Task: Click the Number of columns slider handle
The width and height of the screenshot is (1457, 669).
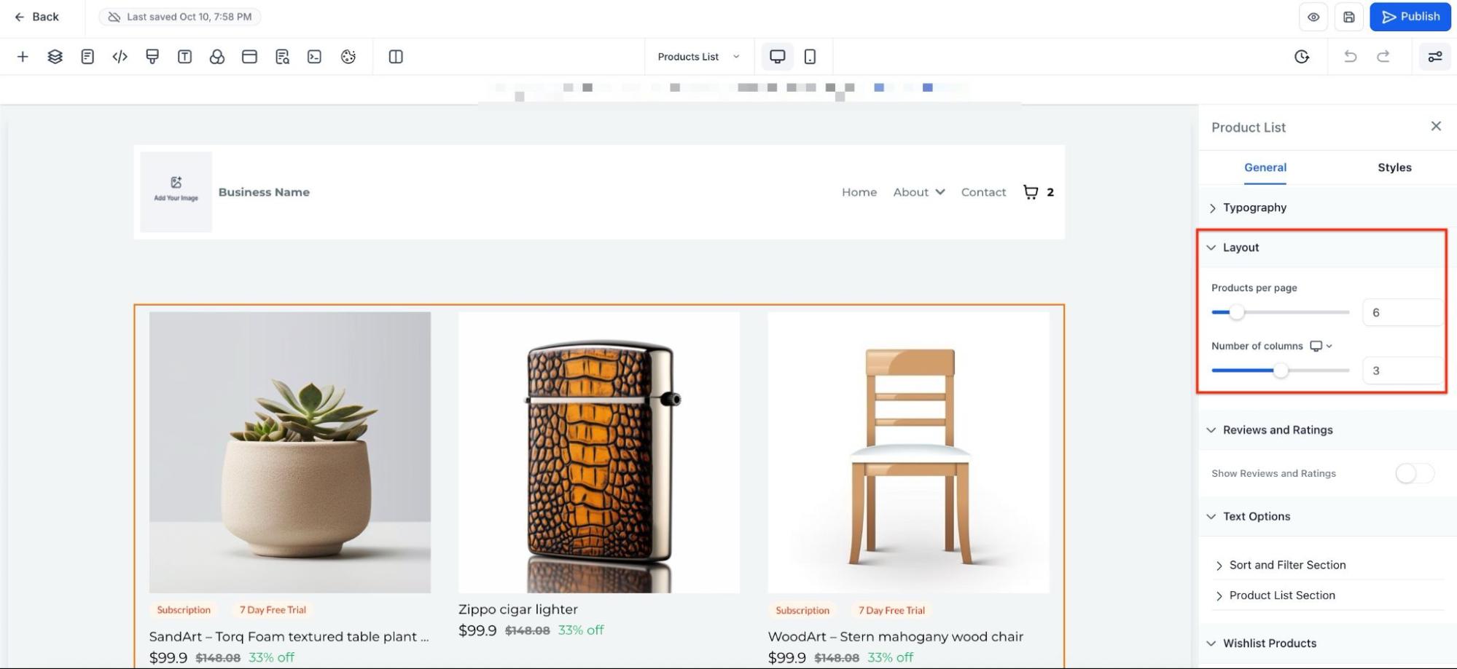Action: click(x=1281, y=371)
